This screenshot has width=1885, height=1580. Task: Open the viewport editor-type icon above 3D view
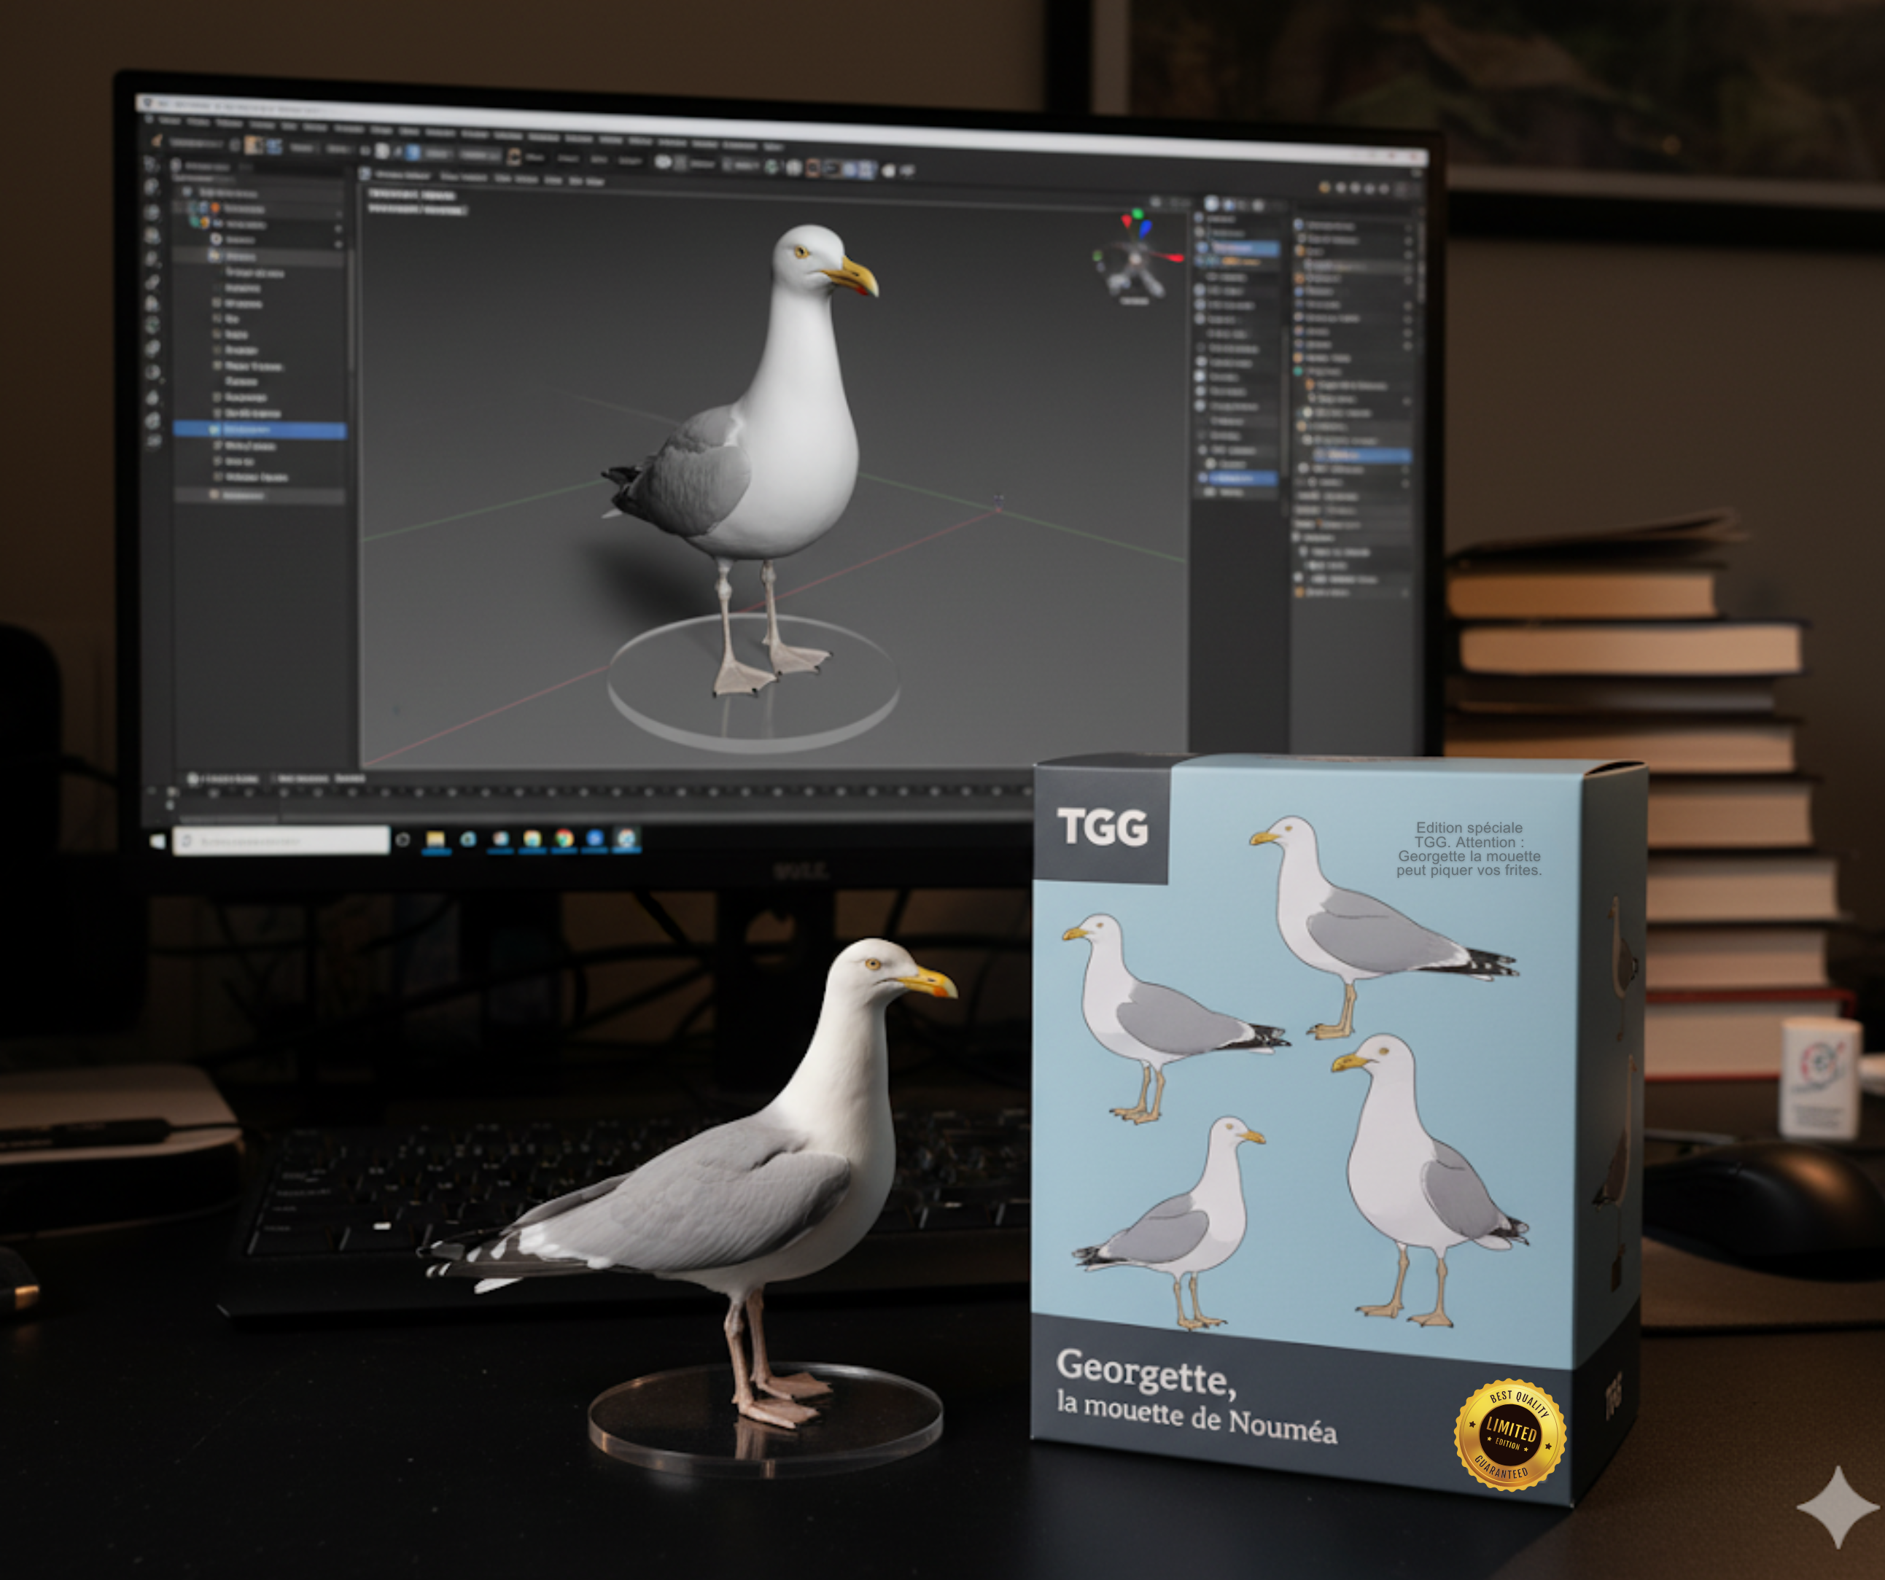[365, 174]
